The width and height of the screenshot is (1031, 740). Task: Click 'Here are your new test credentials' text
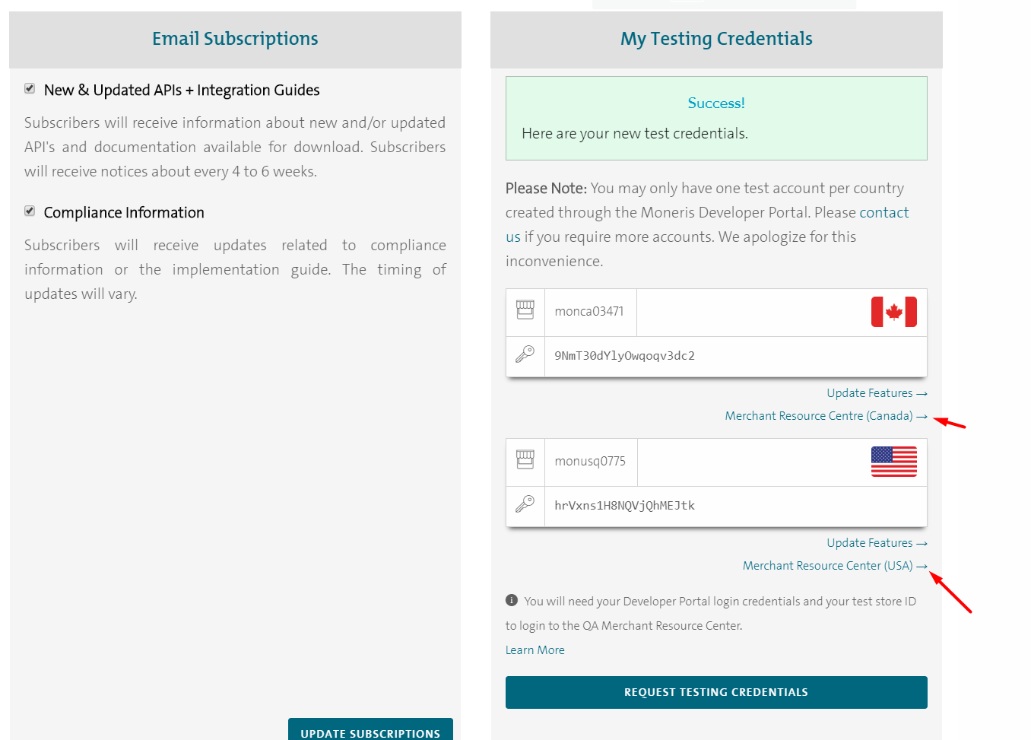tap(635, 133)
